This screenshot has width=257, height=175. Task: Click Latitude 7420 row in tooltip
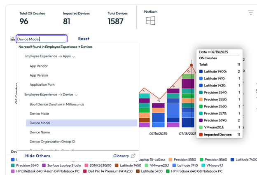tap(220, 85)
